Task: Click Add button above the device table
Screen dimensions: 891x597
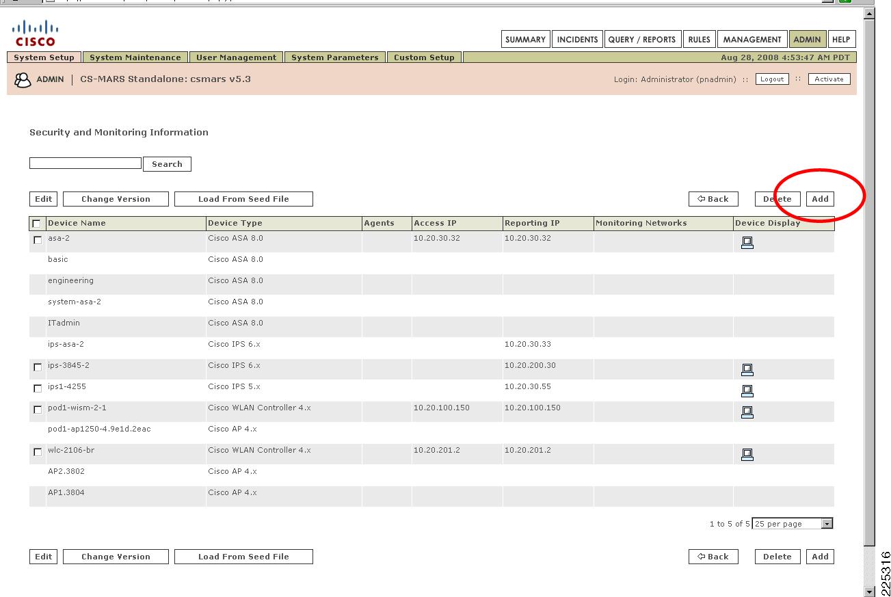Action: click(821, 199)
